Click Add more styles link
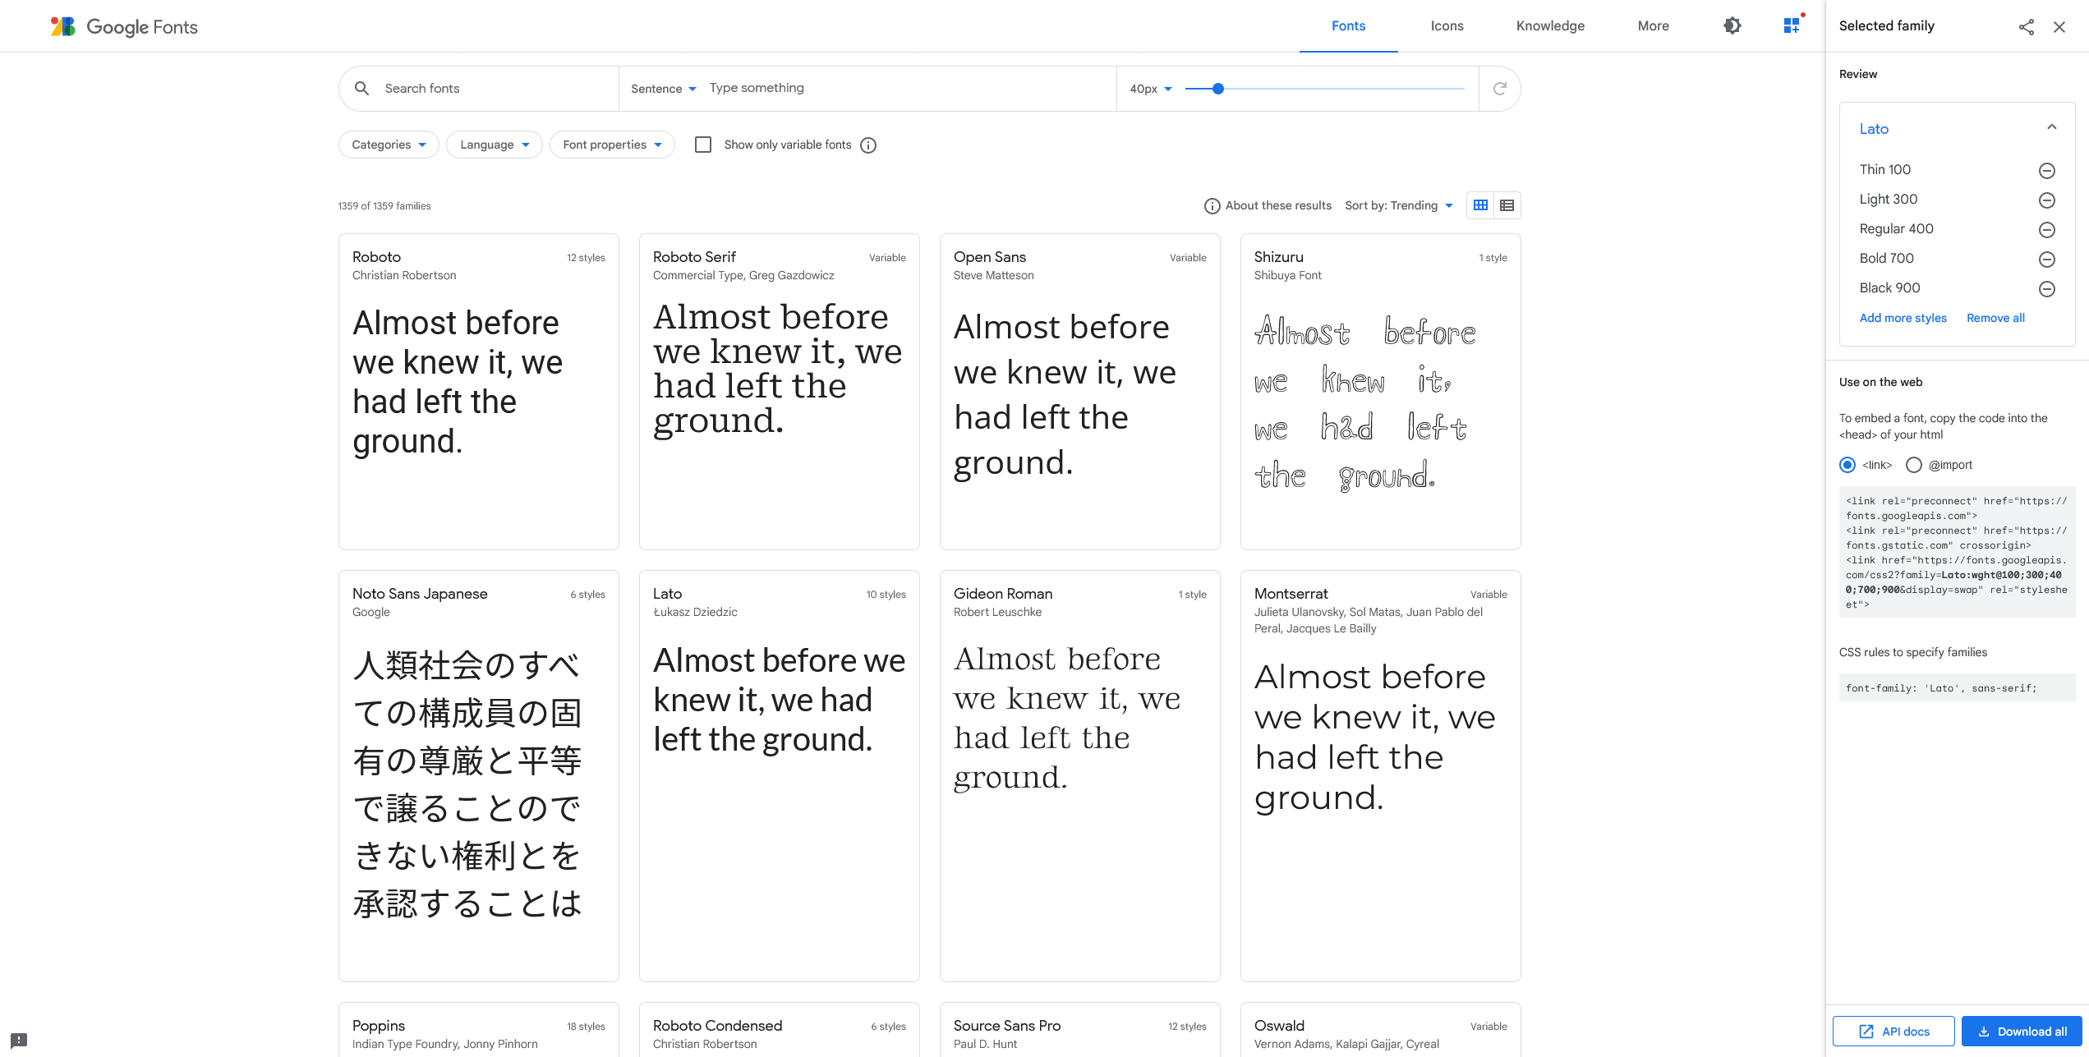This screenshot has height=1057, width=2089. tap(1903, 318)
